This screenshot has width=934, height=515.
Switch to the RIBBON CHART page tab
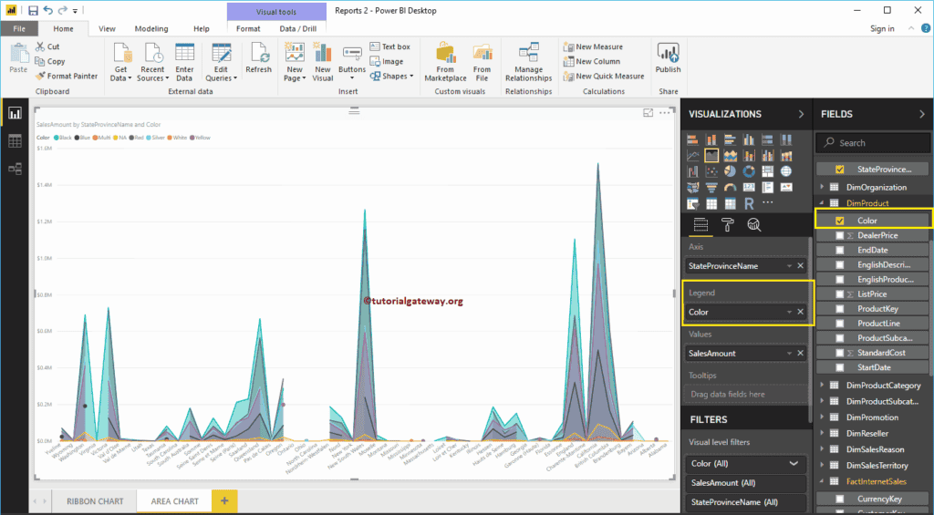pos(95,501)
